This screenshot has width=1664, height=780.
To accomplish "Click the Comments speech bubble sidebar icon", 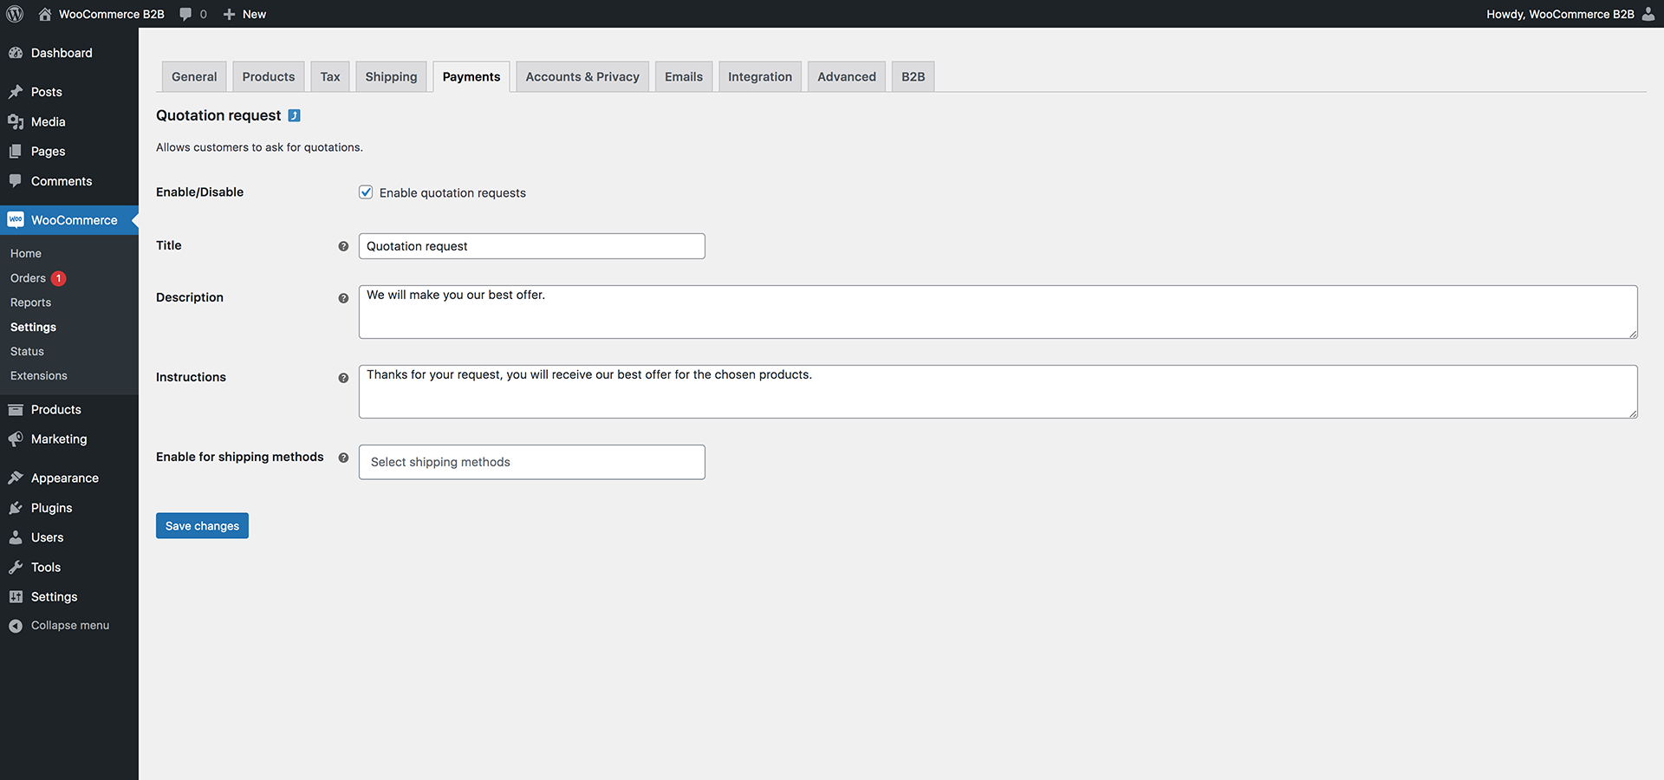I will pos(16,181).
